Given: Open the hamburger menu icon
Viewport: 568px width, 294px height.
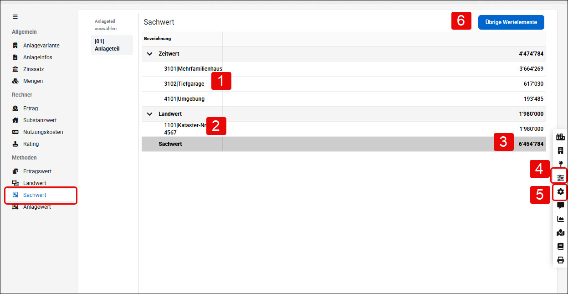Looking at the screenshot, I should [15, 16].
